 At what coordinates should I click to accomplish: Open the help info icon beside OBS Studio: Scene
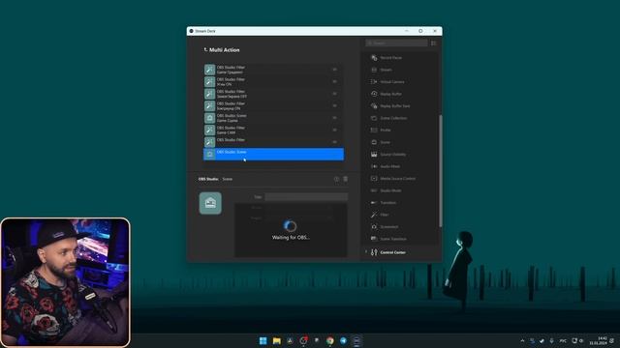click(336, 179)
